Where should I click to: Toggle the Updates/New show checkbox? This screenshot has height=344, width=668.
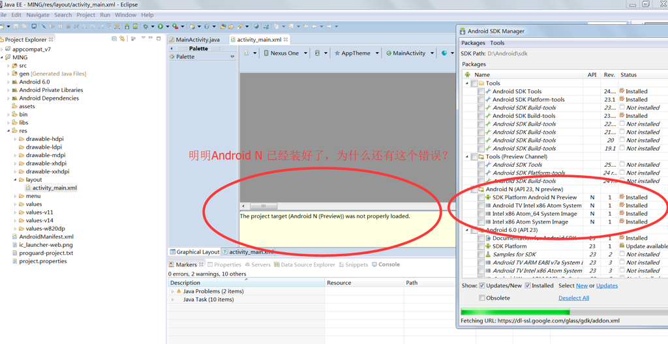point(482,285)
